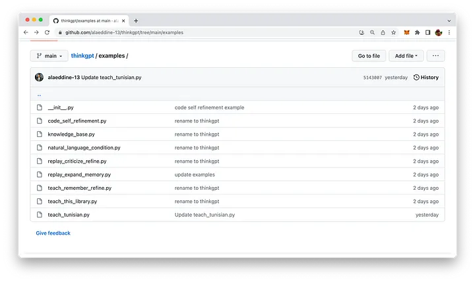Click the address bar URL field
The height and width of the screenshot is (282, 475).
[198, 32]
